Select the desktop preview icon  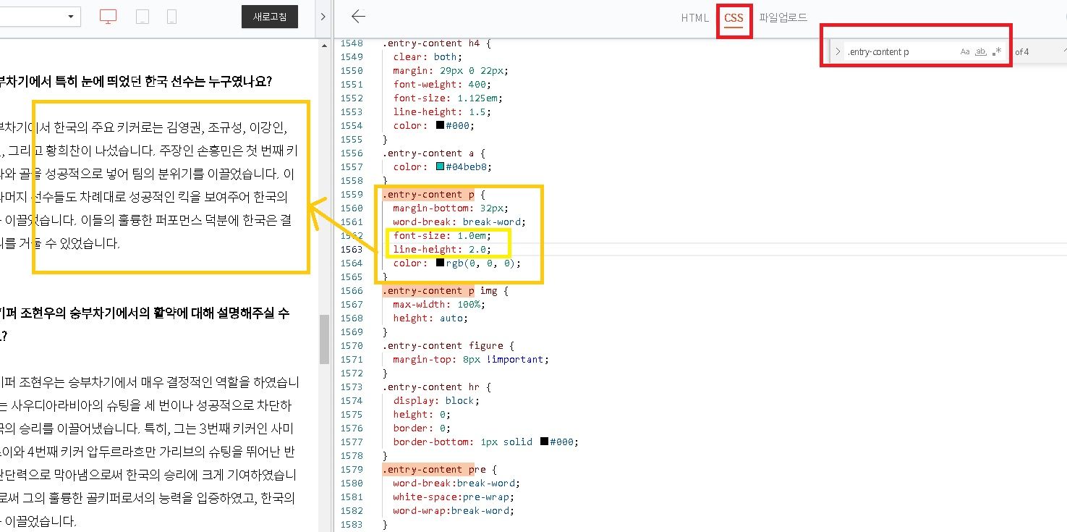point(108,16)
